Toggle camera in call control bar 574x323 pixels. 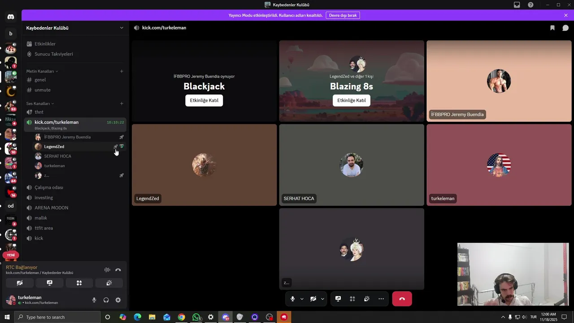pyautogui.click(x=313, y=299)
